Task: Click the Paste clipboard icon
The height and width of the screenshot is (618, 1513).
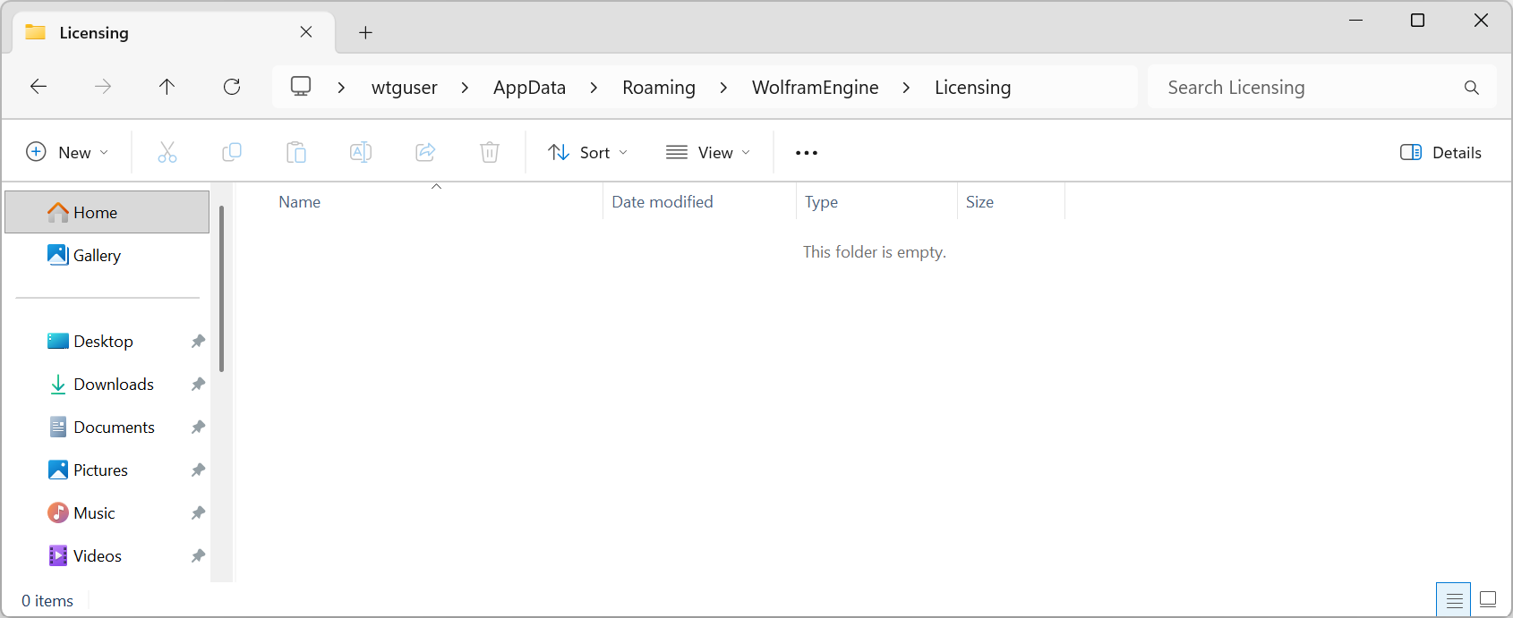Action: point(296,152)
